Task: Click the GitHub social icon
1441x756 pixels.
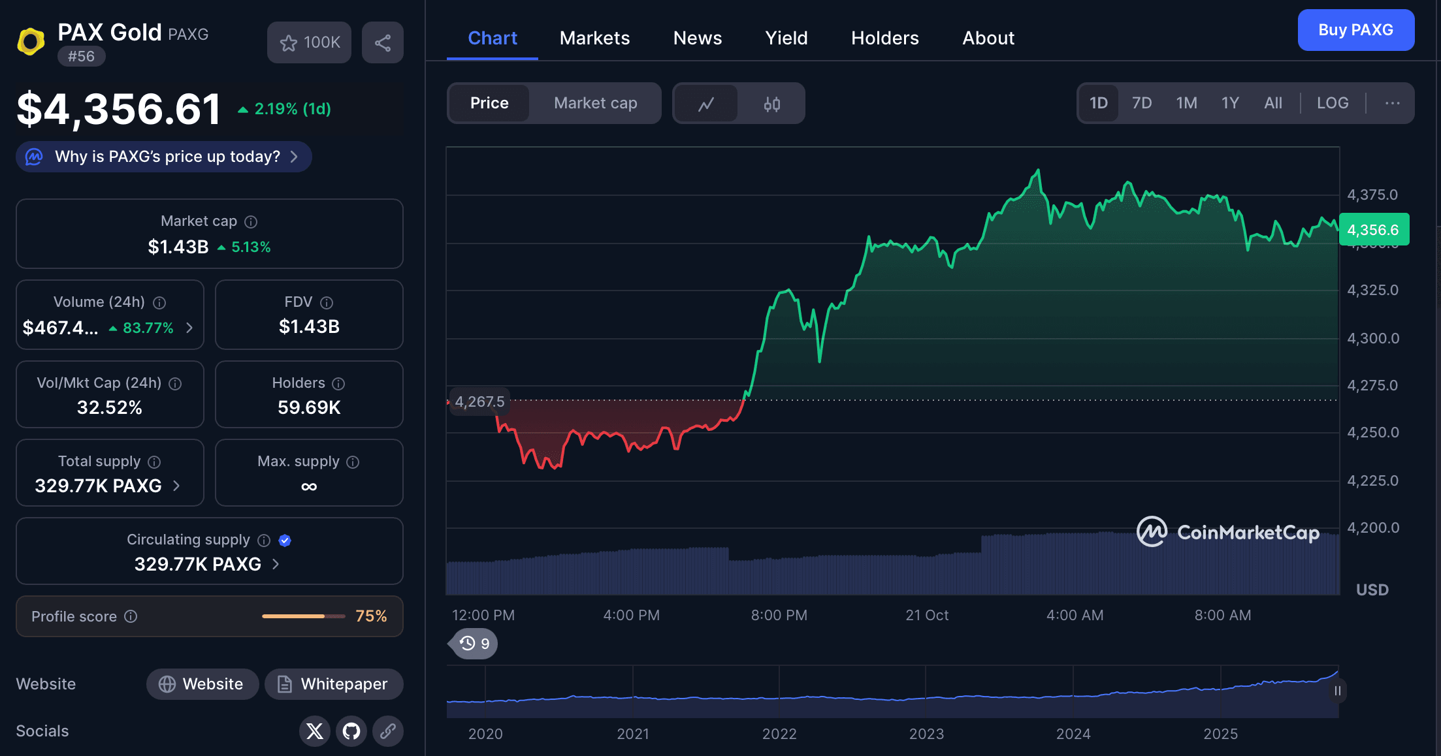Action: pyautogui.click(x=351, y=731)
